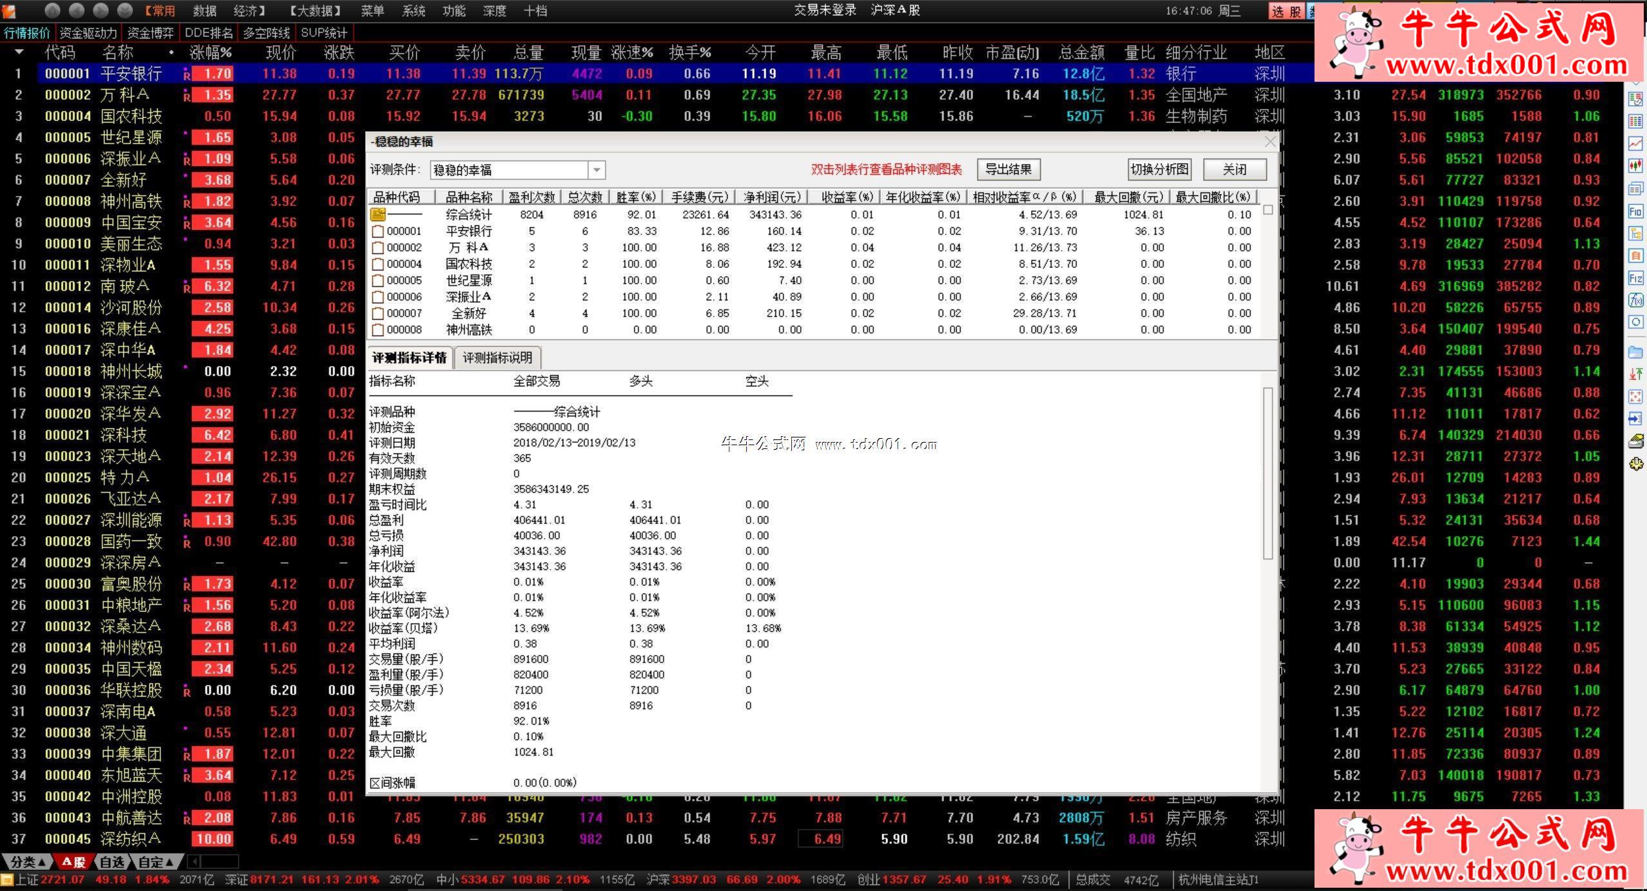Click the 切换分析图 button
This screenshot has width=1647, height=891.
(x=1160, y=169)
